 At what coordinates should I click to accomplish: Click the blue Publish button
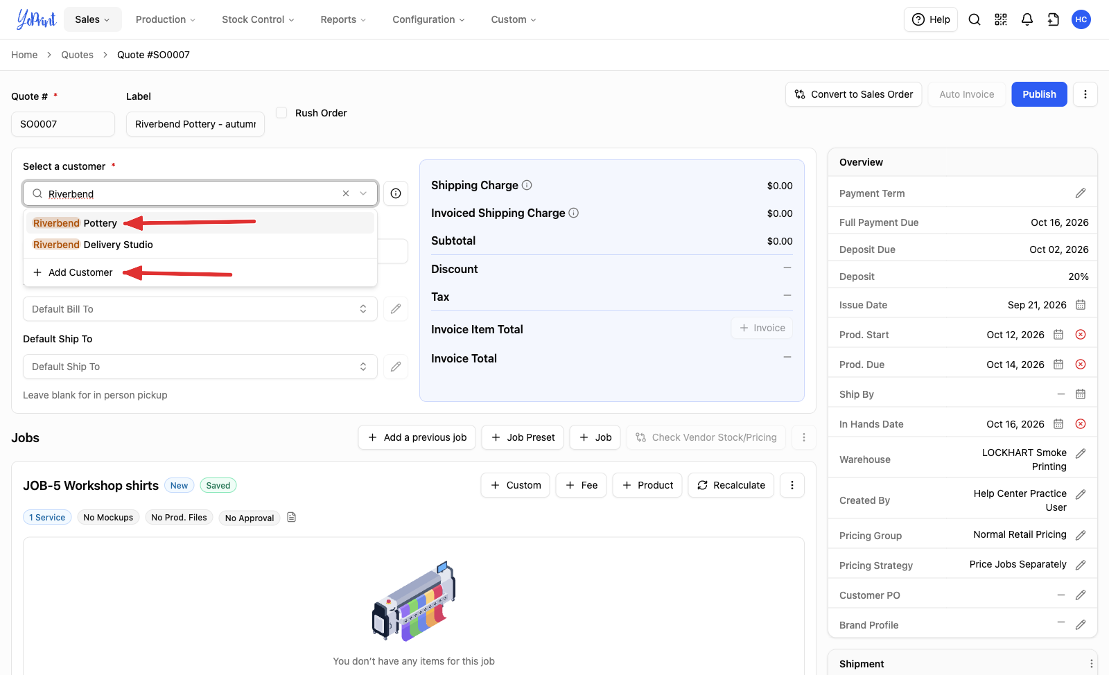click(1039, 94)
